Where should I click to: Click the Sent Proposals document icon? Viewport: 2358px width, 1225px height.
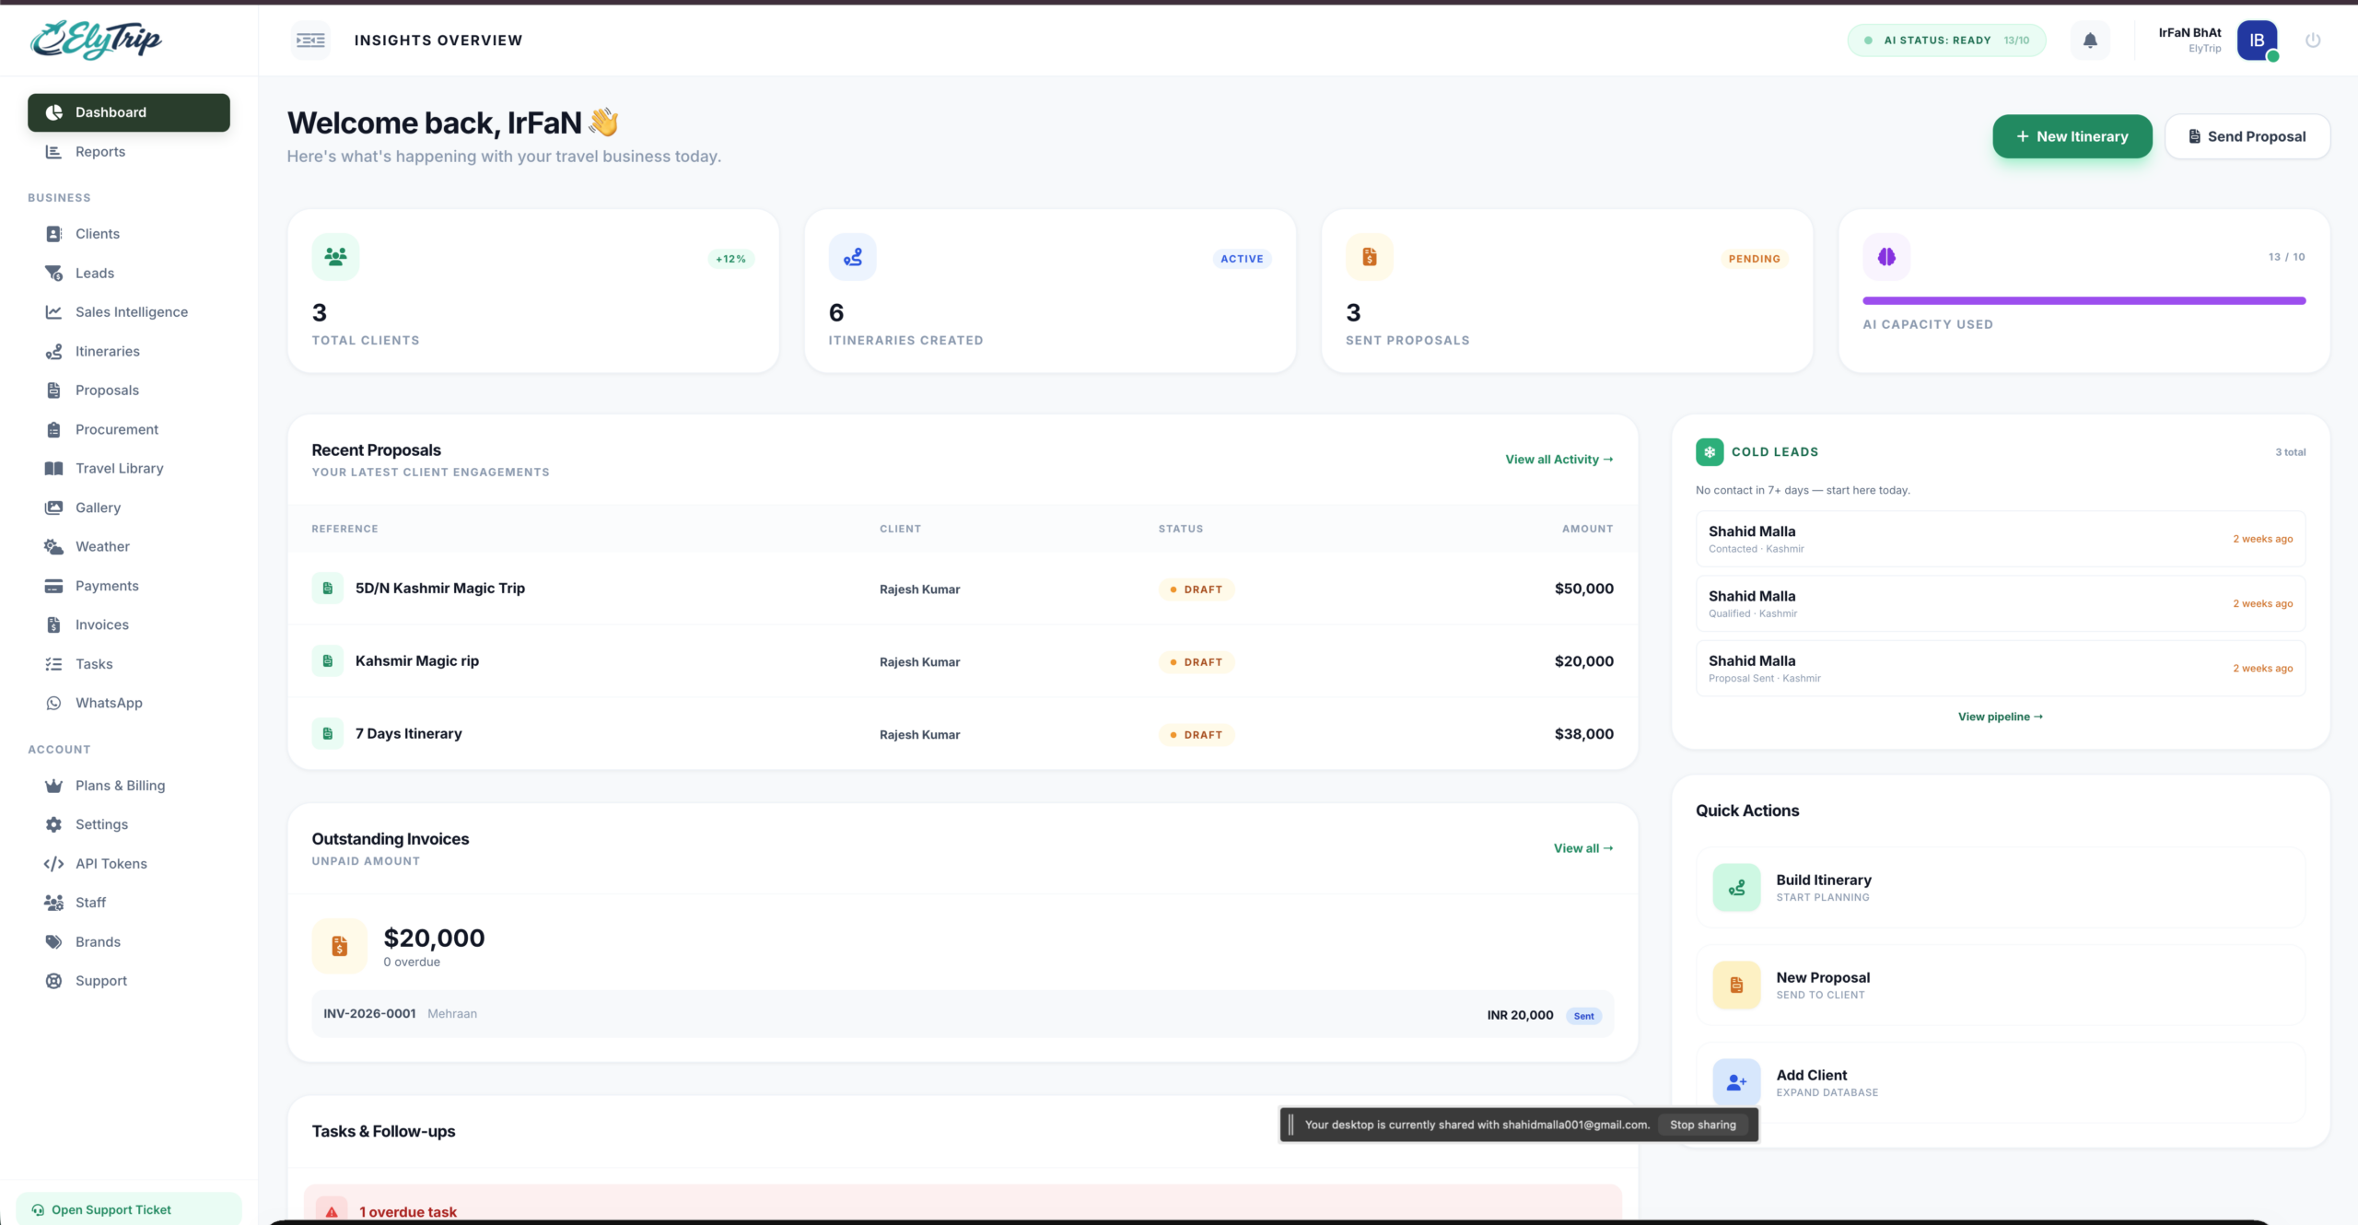(1370, 257)
